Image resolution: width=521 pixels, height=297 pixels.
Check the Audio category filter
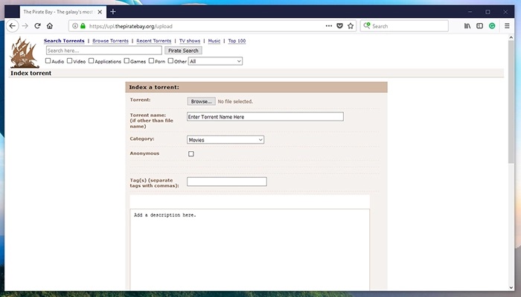click(x=48, y=61)
